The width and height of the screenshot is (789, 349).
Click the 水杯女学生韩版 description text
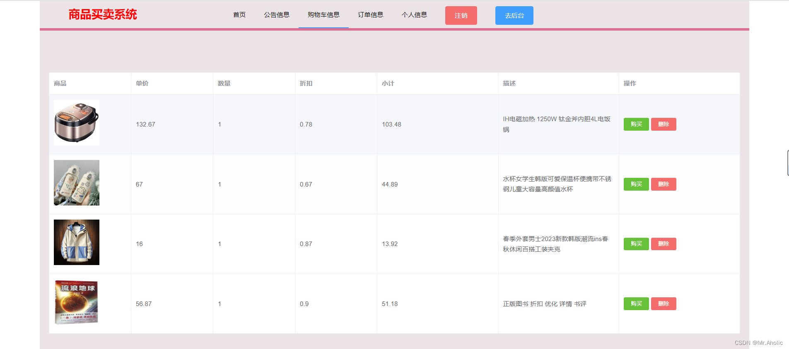[557, 184]
